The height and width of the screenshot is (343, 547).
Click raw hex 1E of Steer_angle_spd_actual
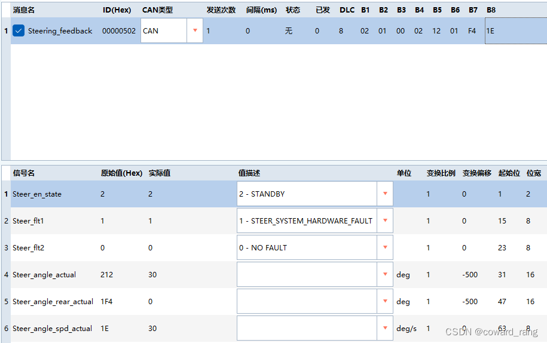[104, 328]
